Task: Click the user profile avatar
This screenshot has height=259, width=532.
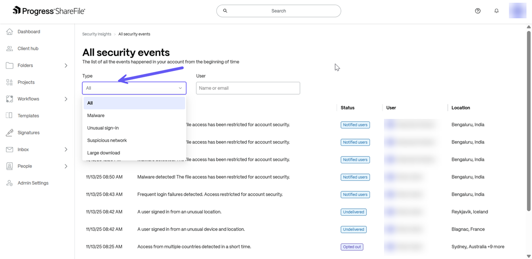Action: click(517, 11)
